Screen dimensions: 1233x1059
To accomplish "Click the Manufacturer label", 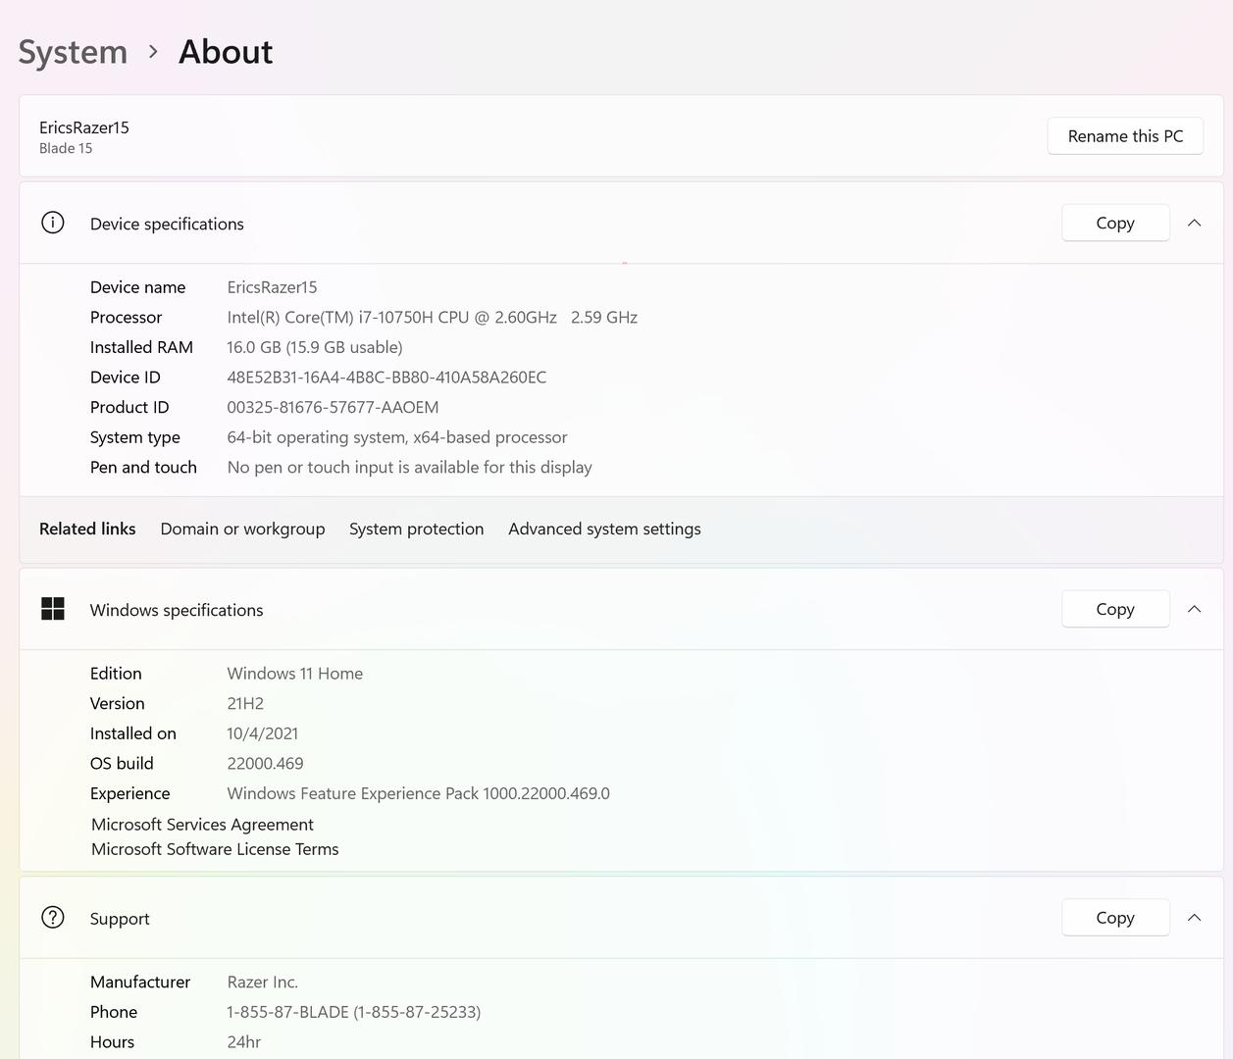I will pos(140,983).
